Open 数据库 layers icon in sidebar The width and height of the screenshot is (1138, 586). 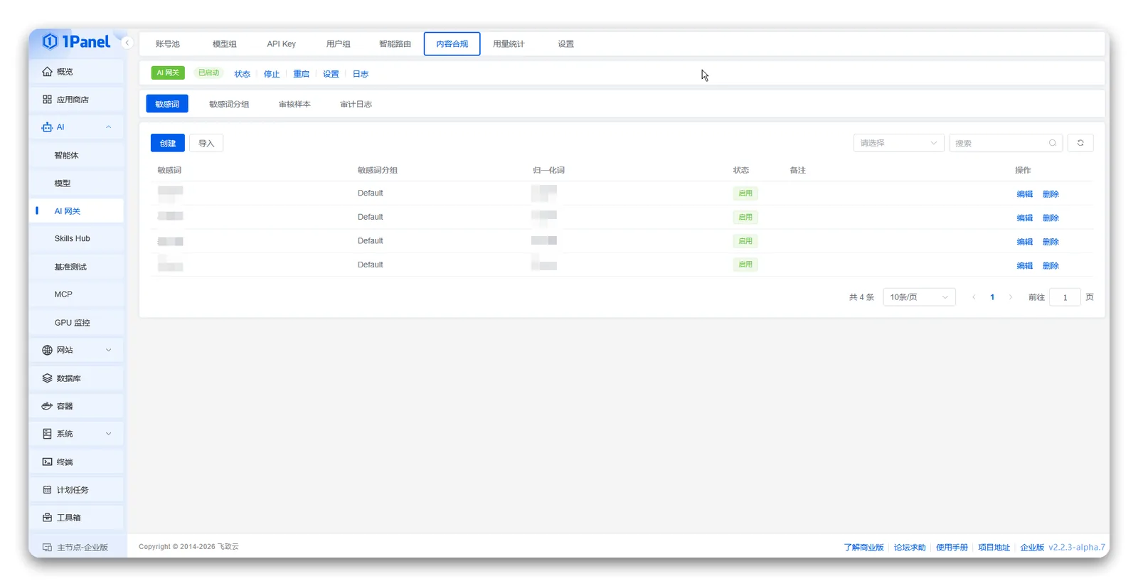pyautogui.click(x=47, y=378)
